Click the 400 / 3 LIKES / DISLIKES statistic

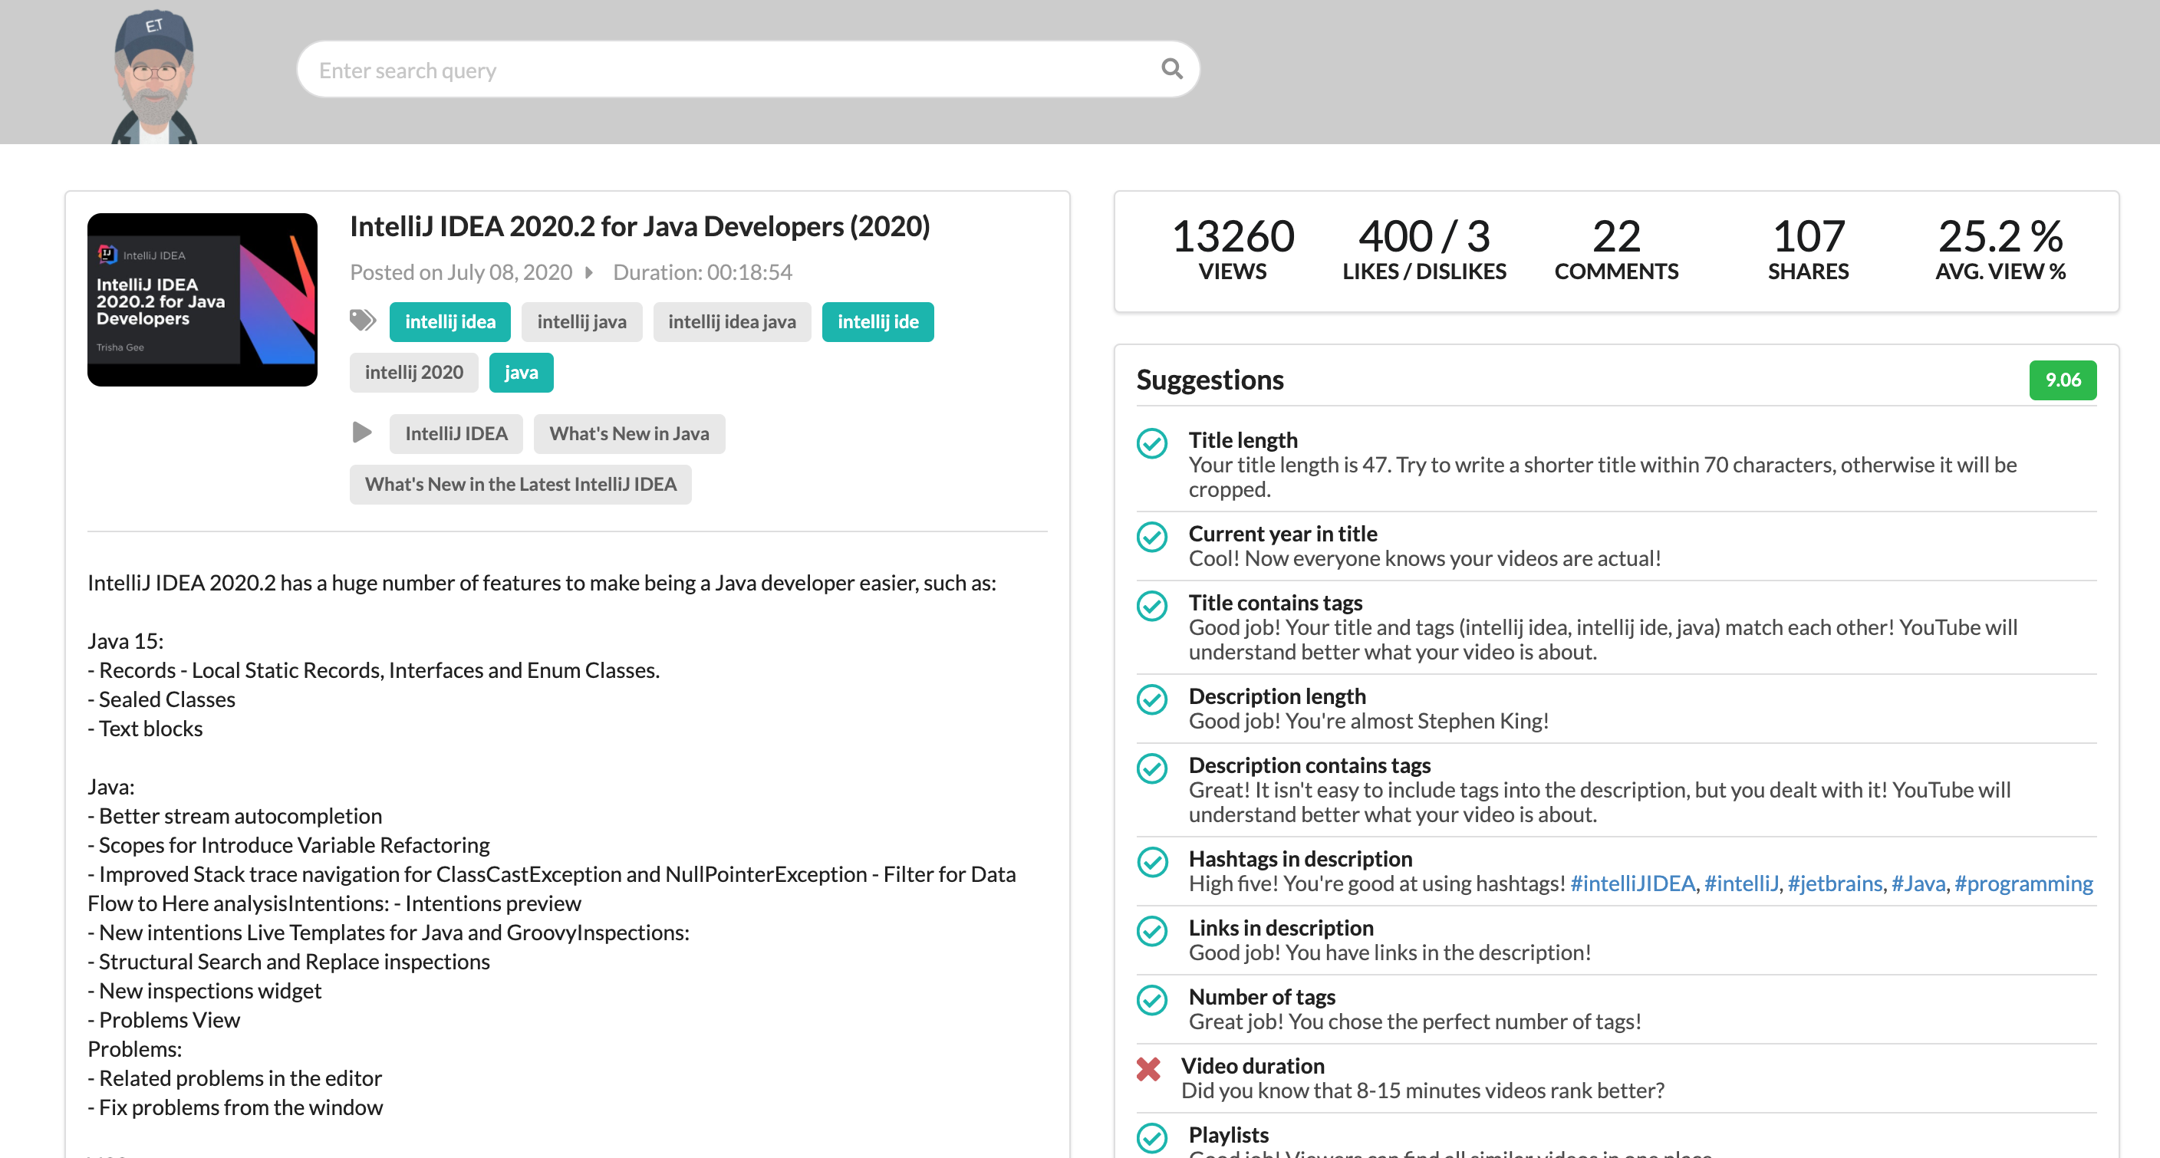tap(1424, 249)
